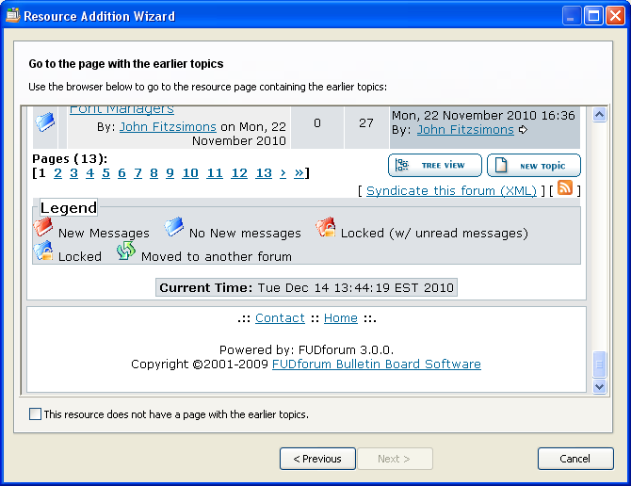631x486 pixels.
Task: Click the orange RSS feed icon
Action: pos(565,188)
